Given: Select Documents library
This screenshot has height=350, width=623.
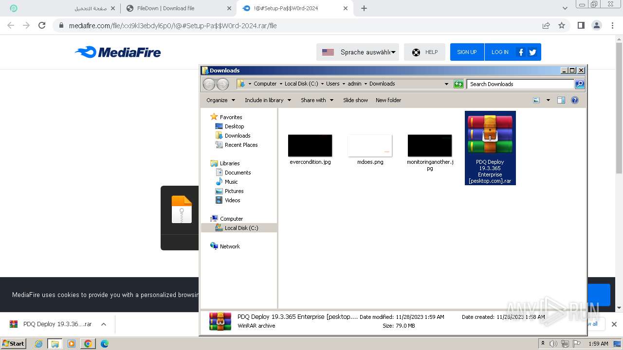Looking at the screenshot, I should click(x=238, y=173).
